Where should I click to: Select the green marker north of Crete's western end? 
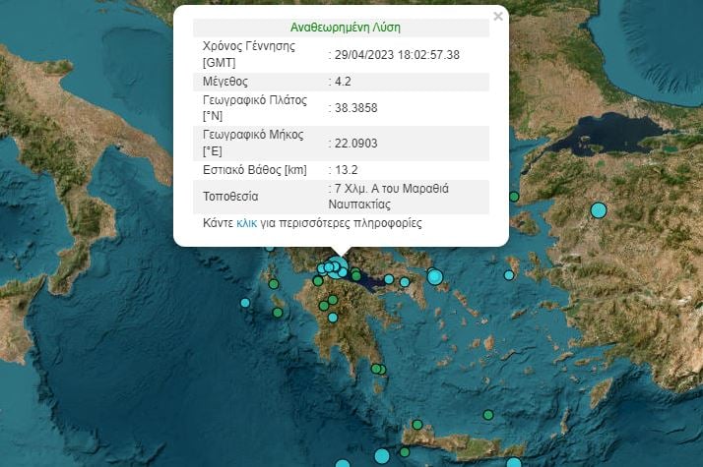417,424
